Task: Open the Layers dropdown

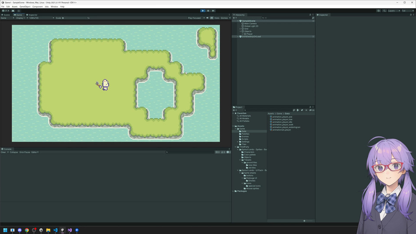Action: [393, 11]
